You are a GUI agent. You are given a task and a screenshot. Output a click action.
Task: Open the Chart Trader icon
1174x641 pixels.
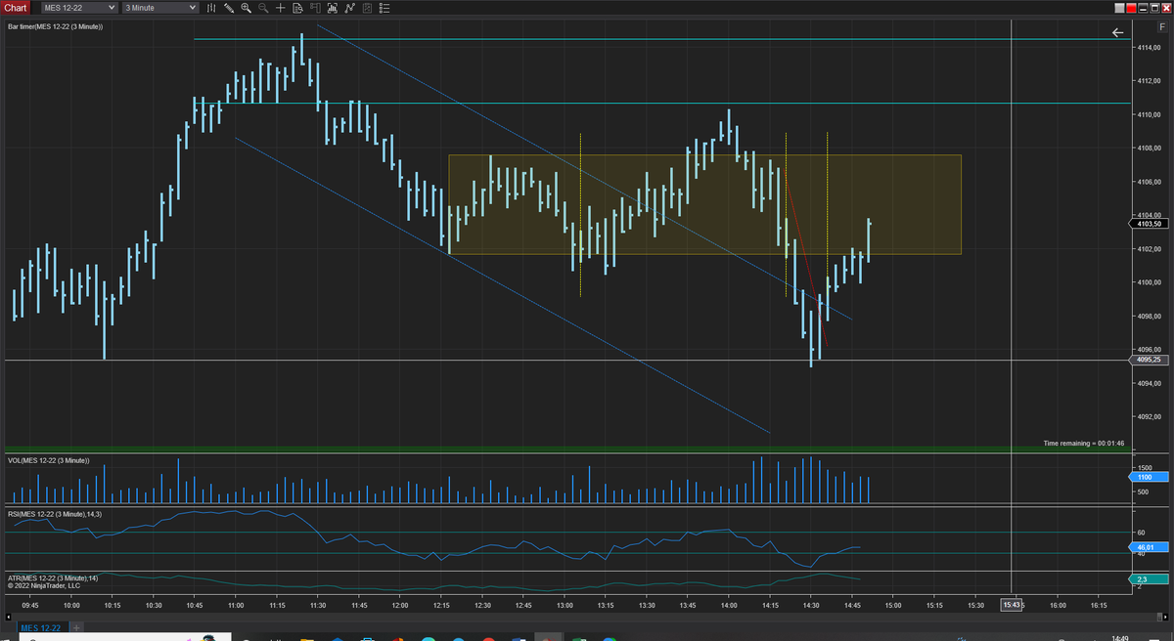click(315, 8)
